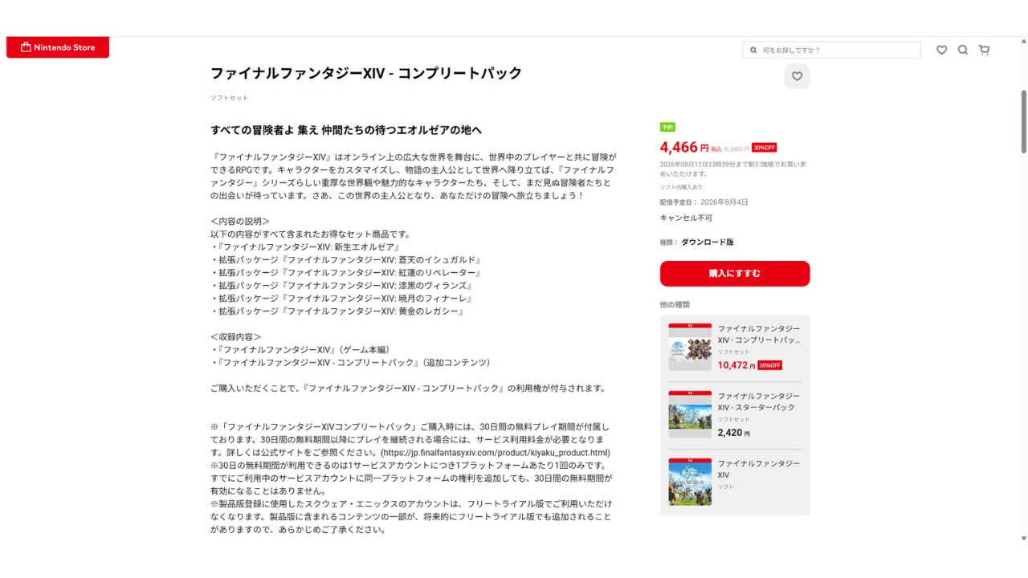This screenshot has width=1028, height=578.
Task: Open the shopping cart icon
Action: pyautogui.click(x=984, y=50)
